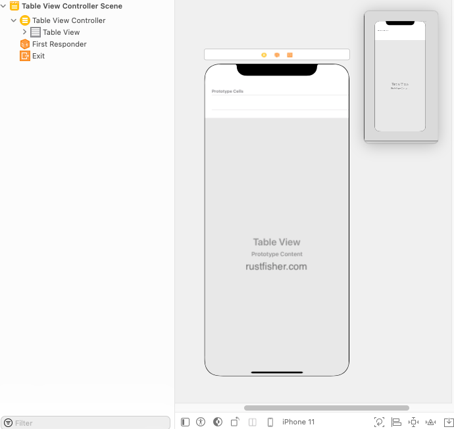Open the iPhone 11 device selector
This screenshot has width=454, height=429.
coord(298,422)
